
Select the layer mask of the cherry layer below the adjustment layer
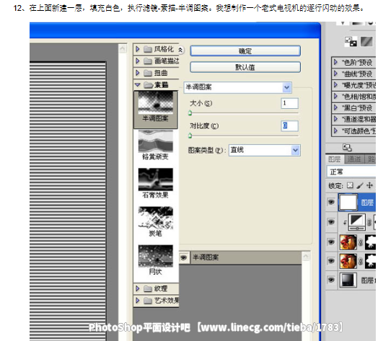pos(370,242)
